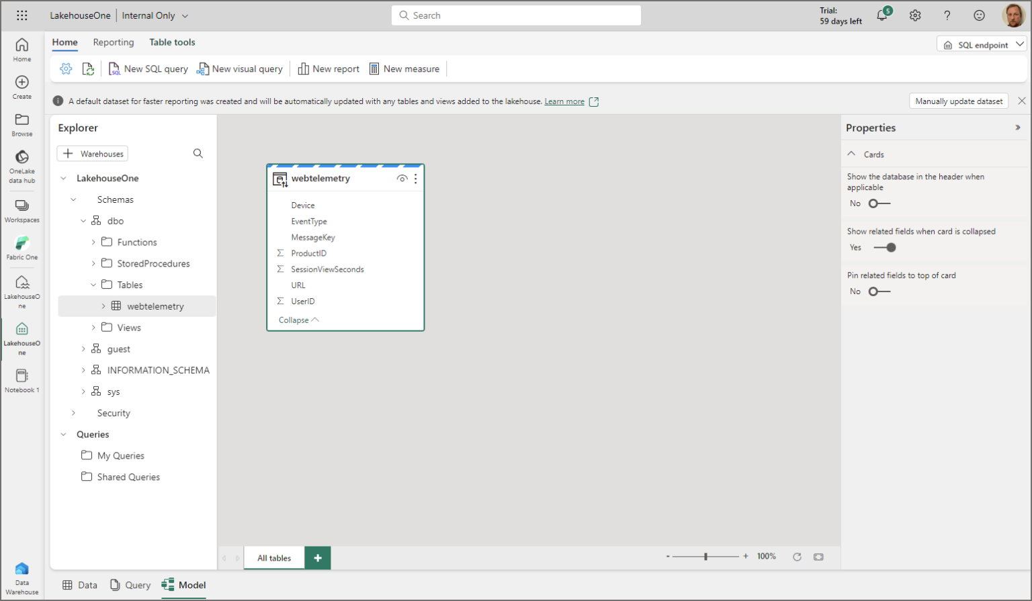Enable pinning related fields to top of card
This screenshot has width=1032, height=601.
pos(879,291)
